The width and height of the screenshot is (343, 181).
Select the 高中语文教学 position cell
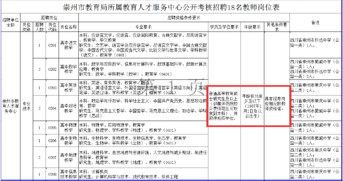click(x=69, y=45)
